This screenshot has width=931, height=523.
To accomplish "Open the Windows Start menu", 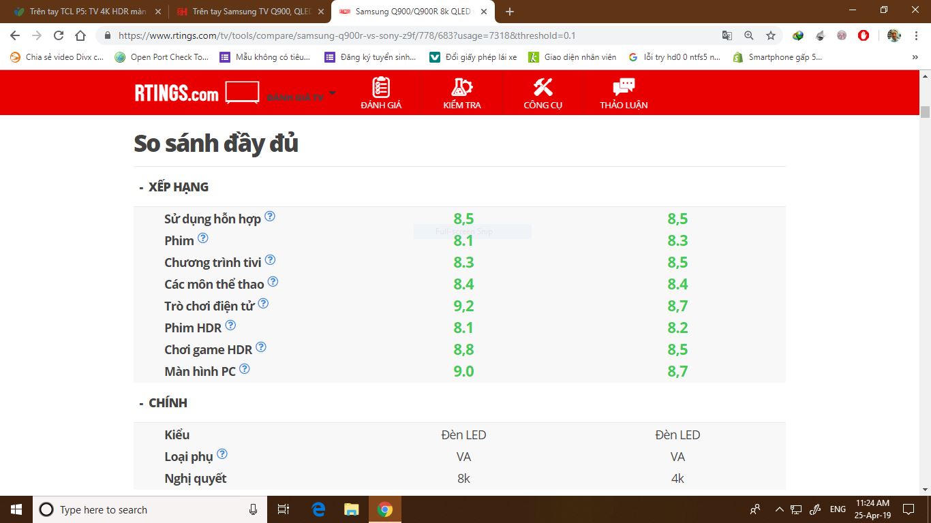I will pos(16,509).
